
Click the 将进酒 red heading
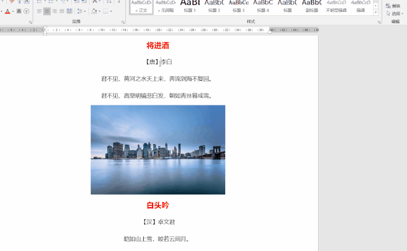[x=158, y=46]
